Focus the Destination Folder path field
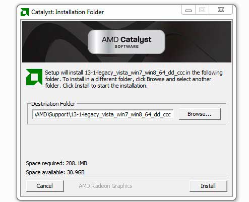 [x=103, y=114]
